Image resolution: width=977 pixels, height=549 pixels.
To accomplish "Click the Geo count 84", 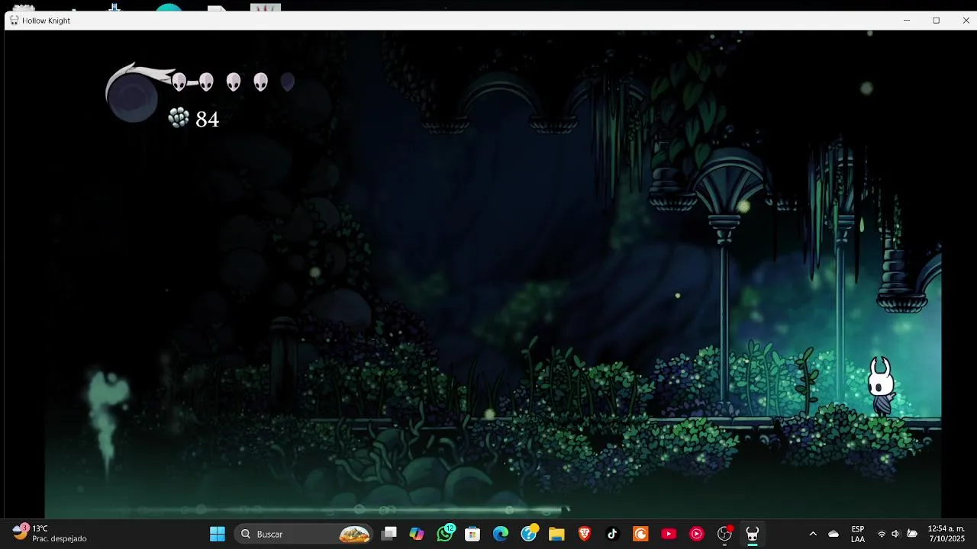I will pos(207,119).
